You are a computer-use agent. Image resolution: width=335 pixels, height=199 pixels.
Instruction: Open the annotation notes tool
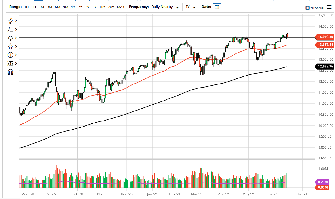click(x=11, y=29)
